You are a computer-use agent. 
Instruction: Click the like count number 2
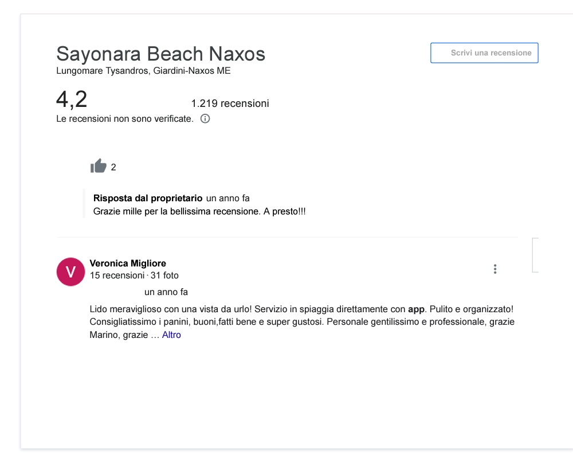[113, 167]
